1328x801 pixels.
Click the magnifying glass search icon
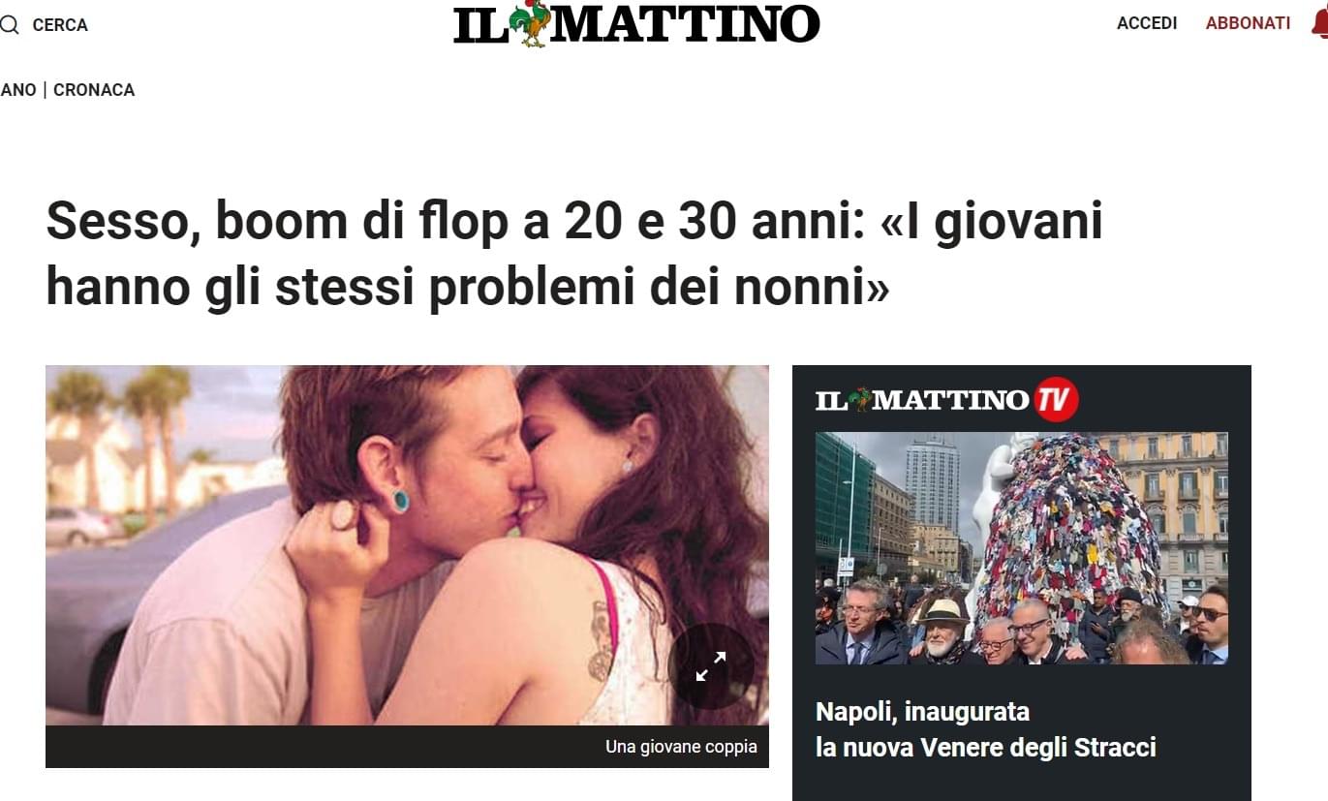pyautogui.click(x=9, y=24)
